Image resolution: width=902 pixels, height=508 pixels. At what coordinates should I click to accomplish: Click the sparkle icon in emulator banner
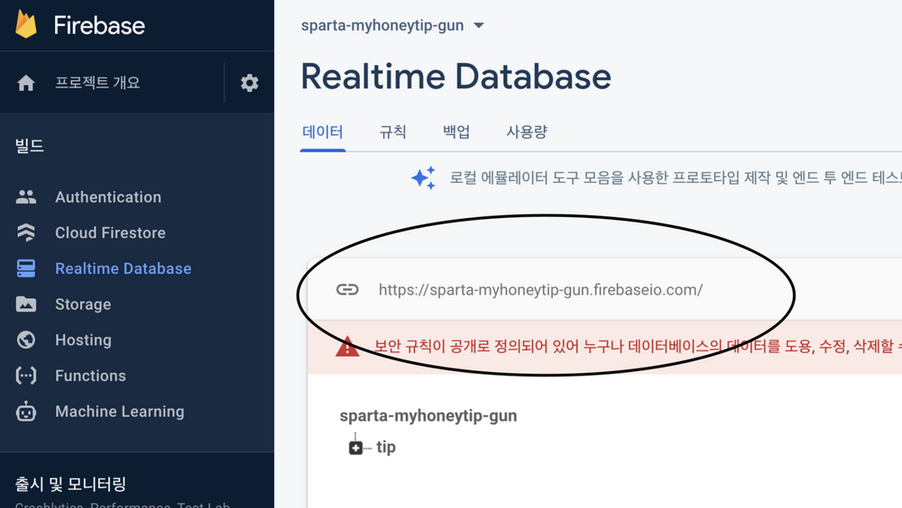pyautogui.click(x=423, y=177)
